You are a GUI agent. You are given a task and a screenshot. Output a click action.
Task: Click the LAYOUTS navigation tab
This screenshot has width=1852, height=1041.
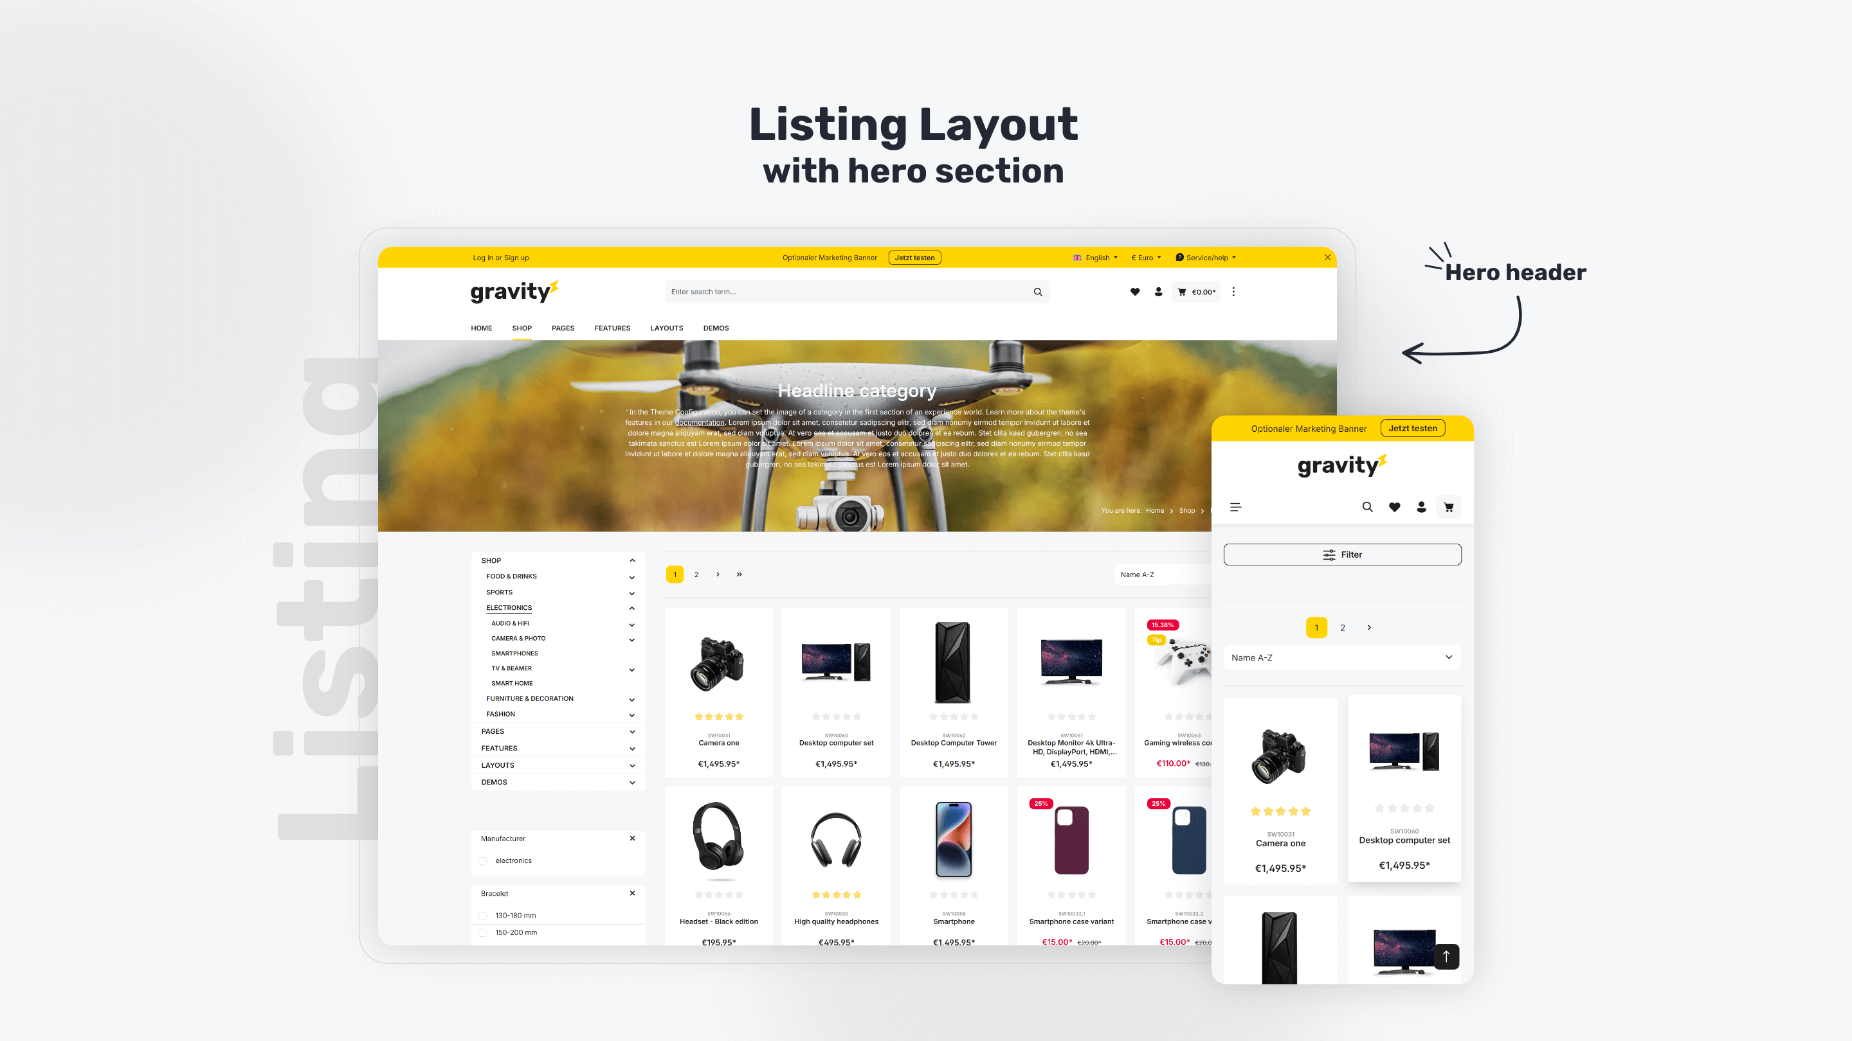click(666, 328)
